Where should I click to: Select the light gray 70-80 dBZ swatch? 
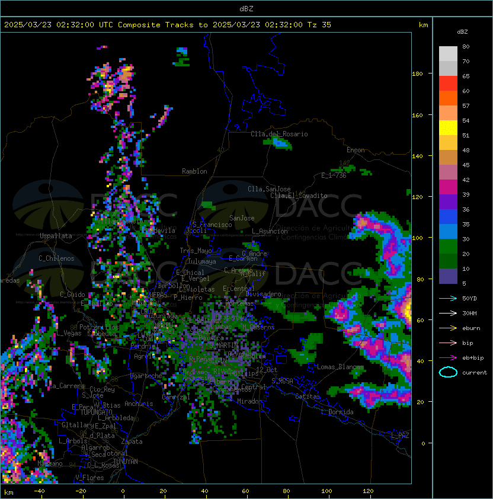[448, 54]
